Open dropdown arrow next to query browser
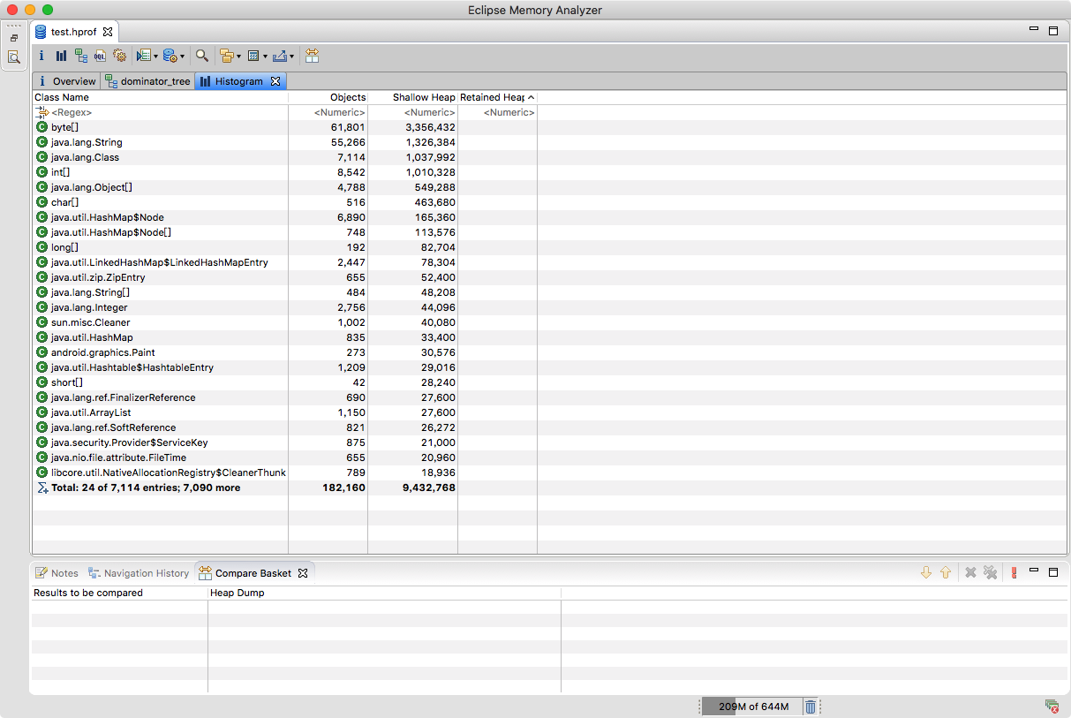 (183, 57)
